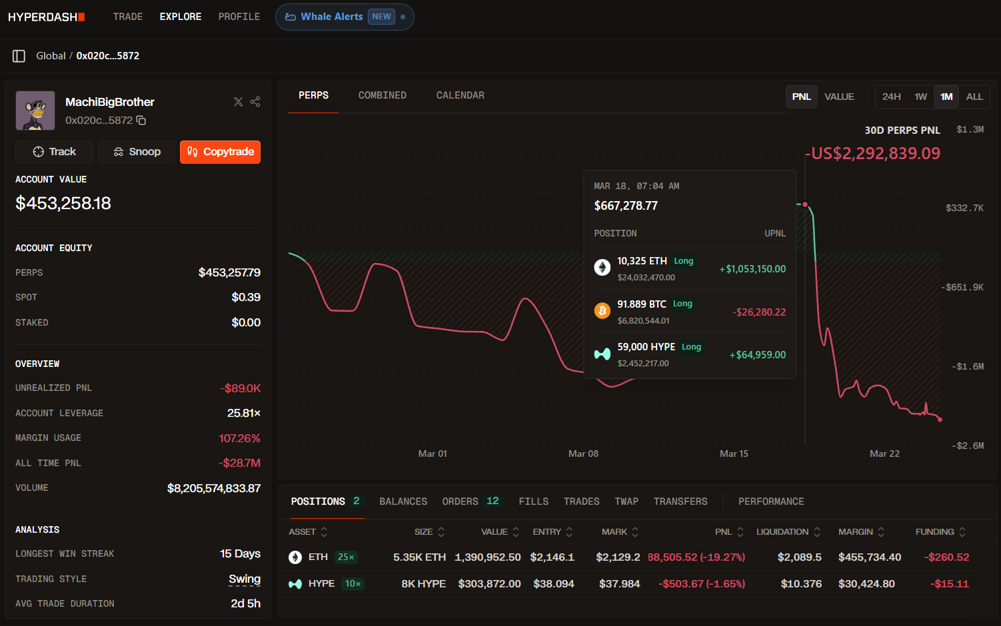The image size is (1001, 626).
Task: Click the account value $453,258.18
Action: pos(63,203)
